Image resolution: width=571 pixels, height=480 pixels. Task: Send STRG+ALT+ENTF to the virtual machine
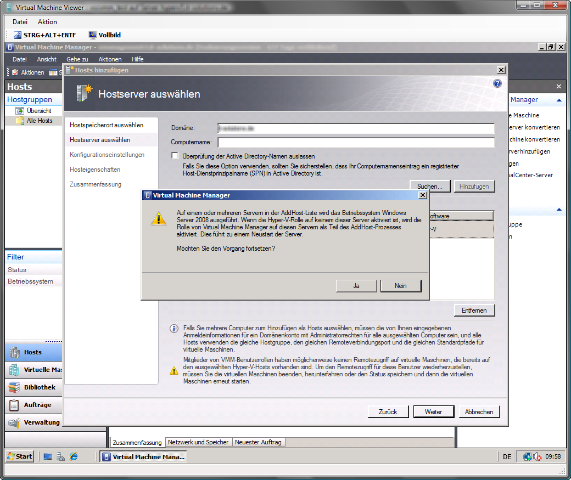[x=45, y=35]
